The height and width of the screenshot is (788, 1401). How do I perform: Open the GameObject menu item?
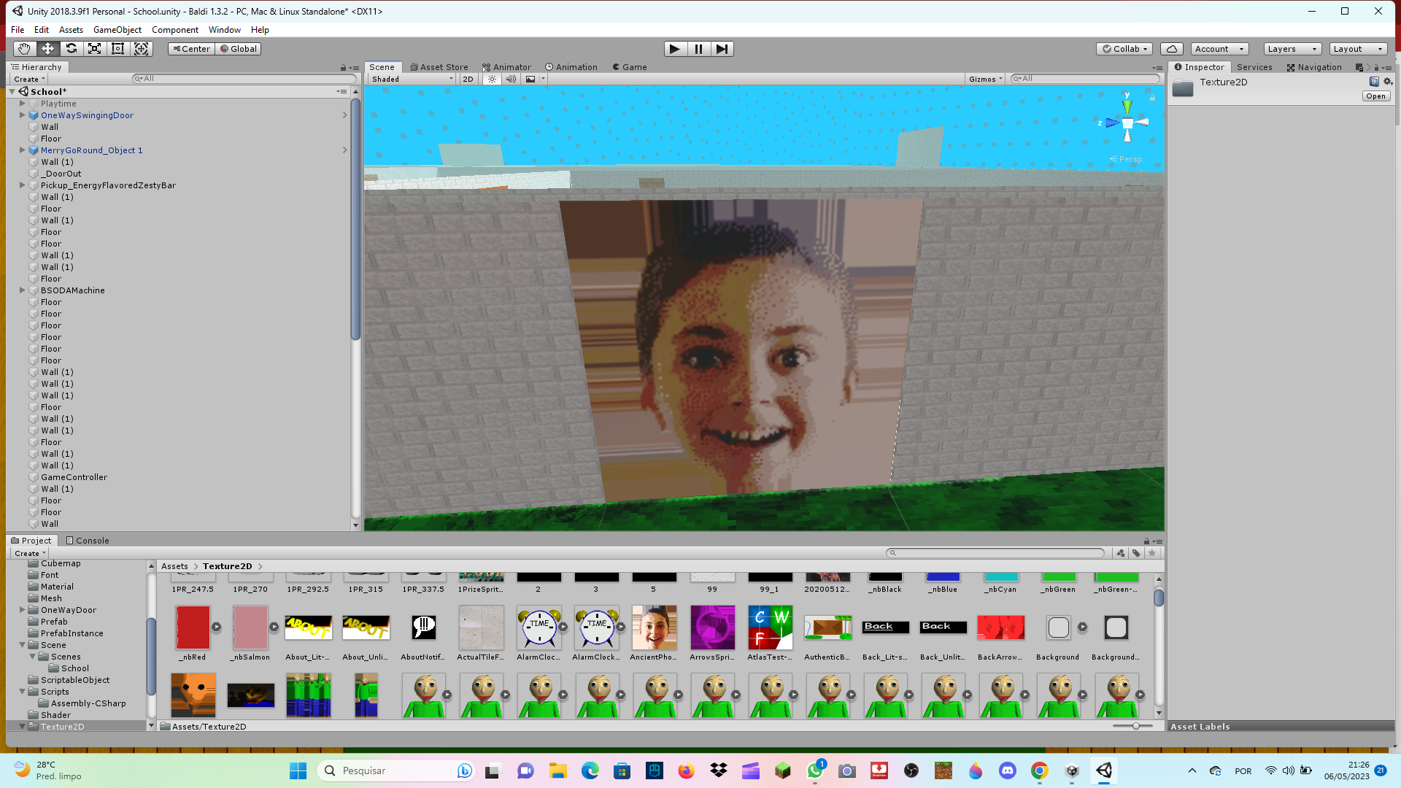115,29
